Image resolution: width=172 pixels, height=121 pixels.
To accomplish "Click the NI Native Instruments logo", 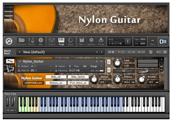I will (163, 41).
